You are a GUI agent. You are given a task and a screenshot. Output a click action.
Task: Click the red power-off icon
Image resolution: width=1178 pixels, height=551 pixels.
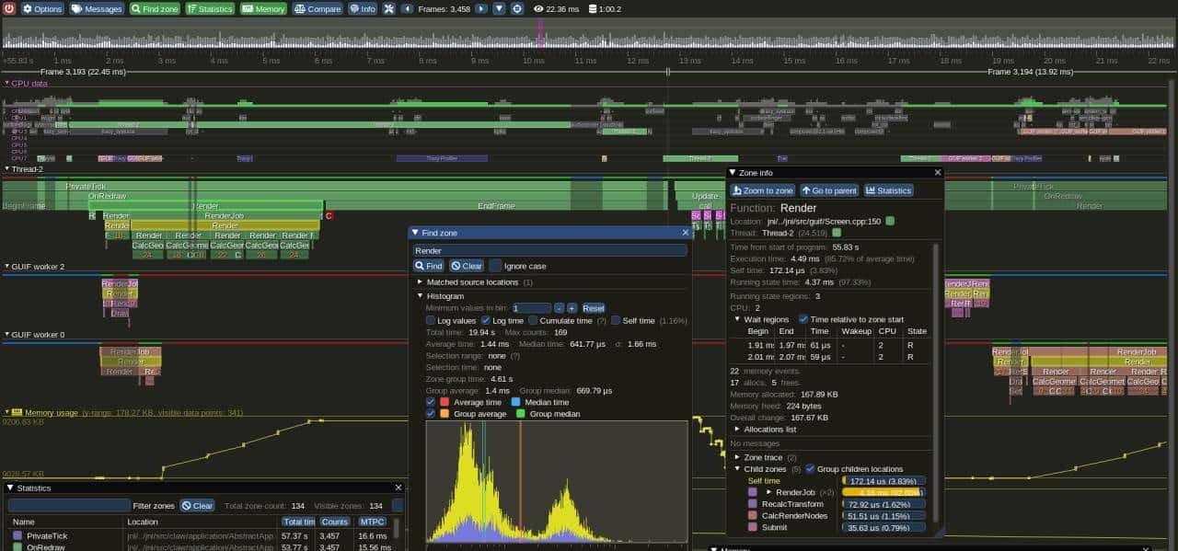pos(9,8)
